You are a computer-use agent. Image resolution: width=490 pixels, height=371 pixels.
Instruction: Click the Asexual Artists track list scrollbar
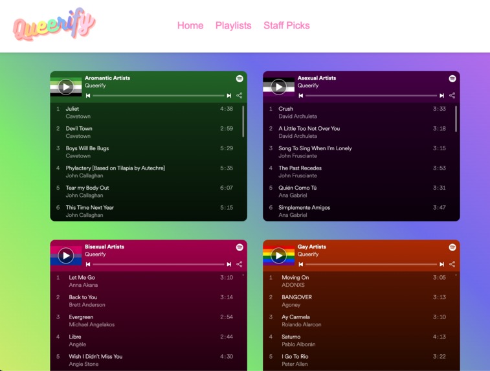456,118
